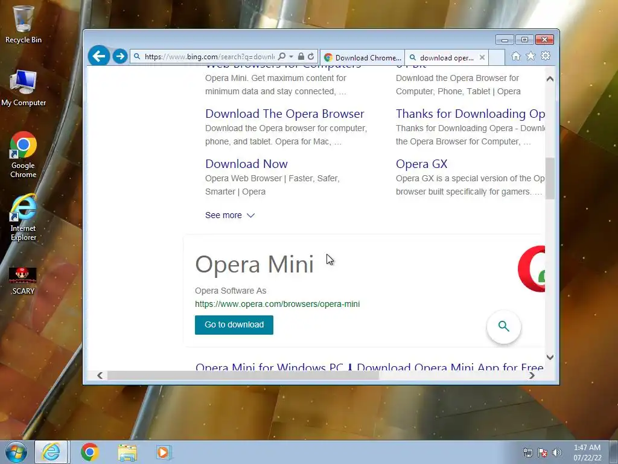Open the address bar autocomplete dropdown arrow
This screenshot has height=464, width=618.
coord(291,56)
